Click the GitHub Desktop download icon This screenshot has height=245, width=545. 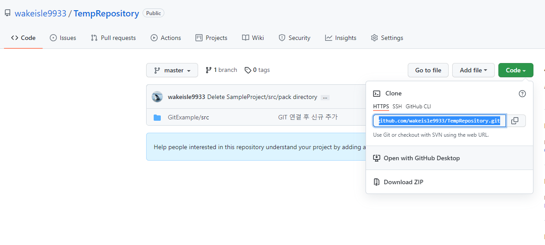pos(377,158)
